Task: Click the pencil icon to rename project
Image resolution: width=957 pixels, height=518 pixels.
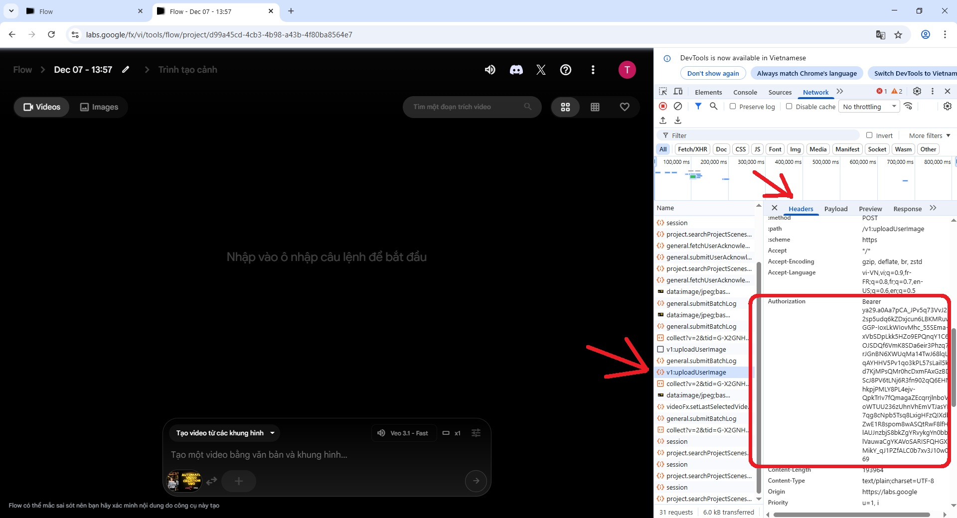Action: pos(126,70)
